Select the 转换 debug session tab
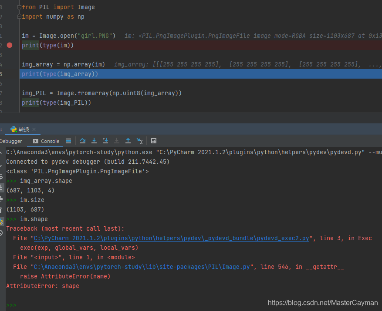382x311 pixels. tap(24, 129)
